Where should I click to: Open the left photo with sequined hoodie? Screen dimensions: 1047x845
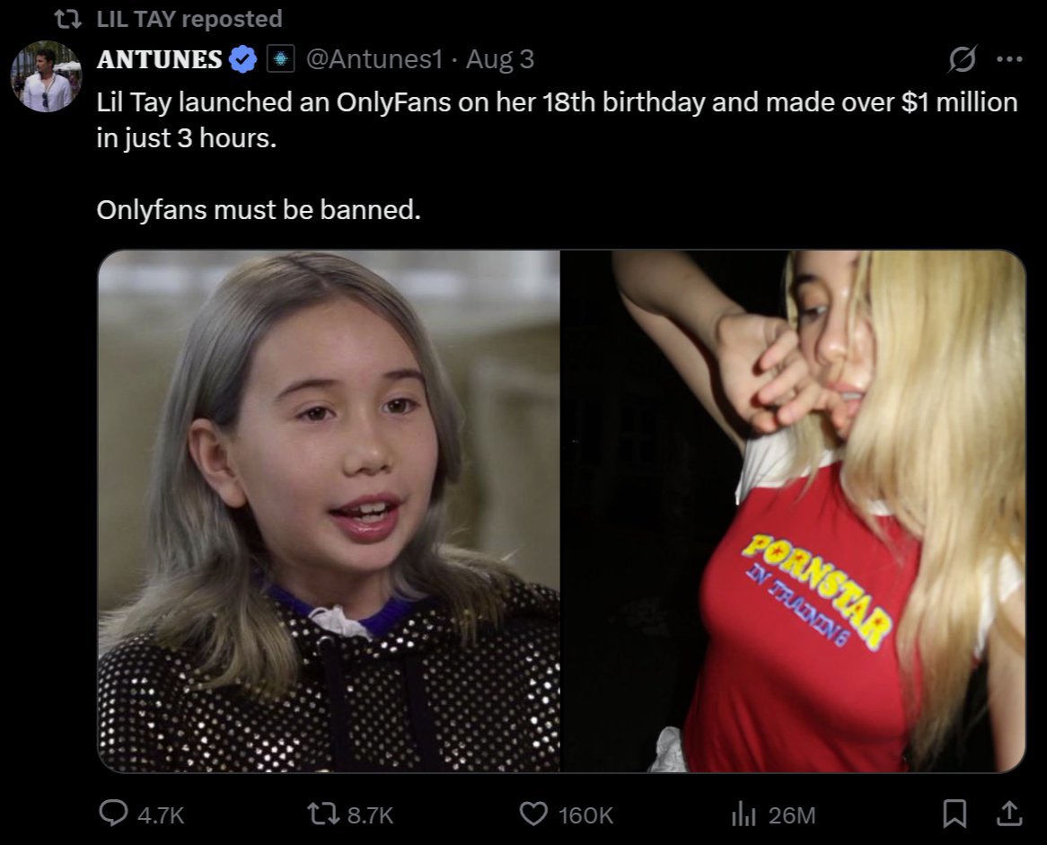[x=329, y=511]
